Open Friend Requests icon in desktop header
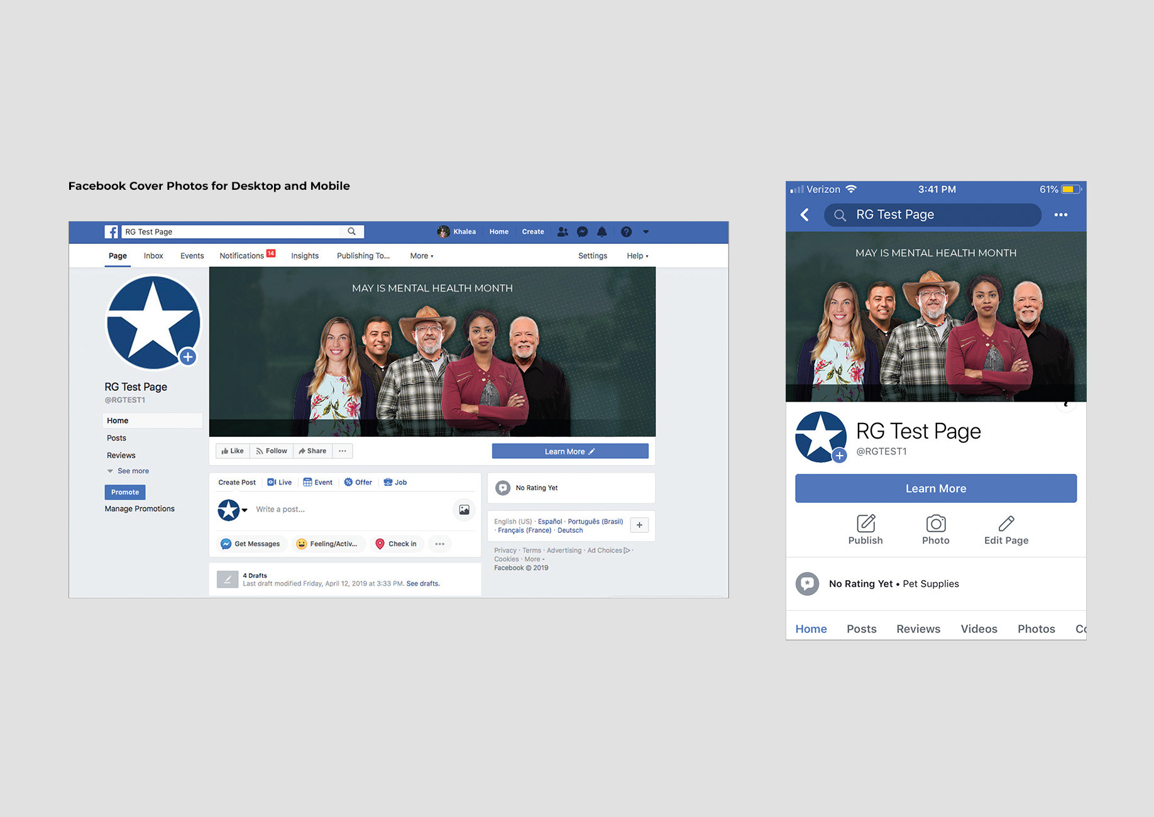 [563, 232]
